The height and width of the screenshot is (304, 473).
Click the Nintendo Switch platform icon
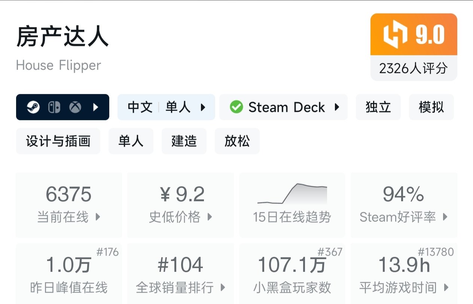point(54,108)
